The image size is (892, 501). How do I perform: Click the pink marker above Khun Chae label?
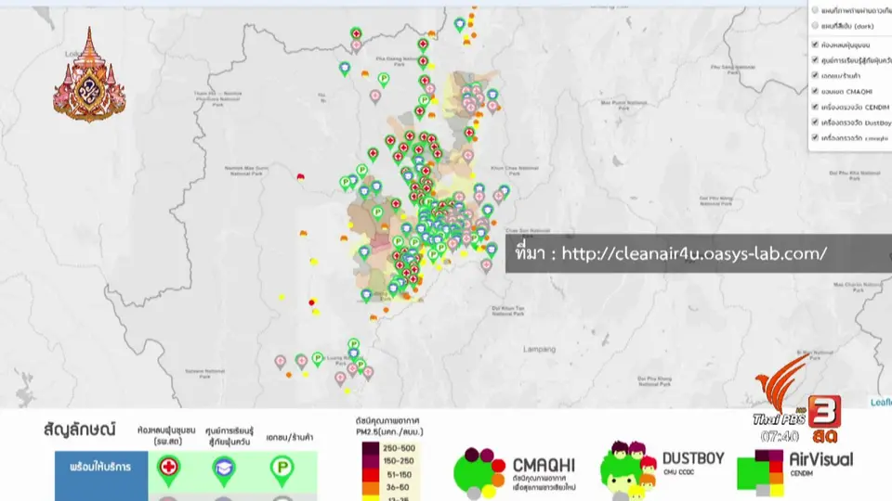[467, 156]
